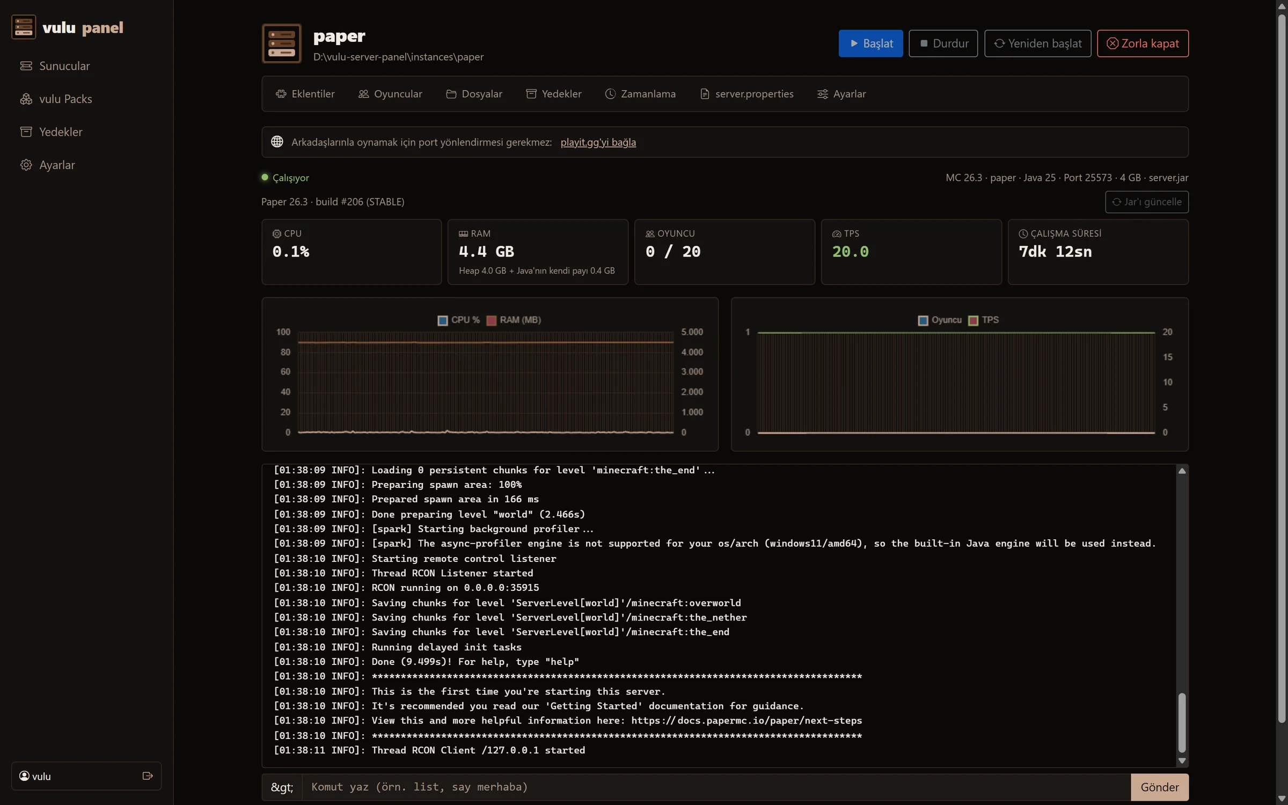Screen dimensions: 1288x805
Task: Click the Gönder button
Action: [1160, 787]
